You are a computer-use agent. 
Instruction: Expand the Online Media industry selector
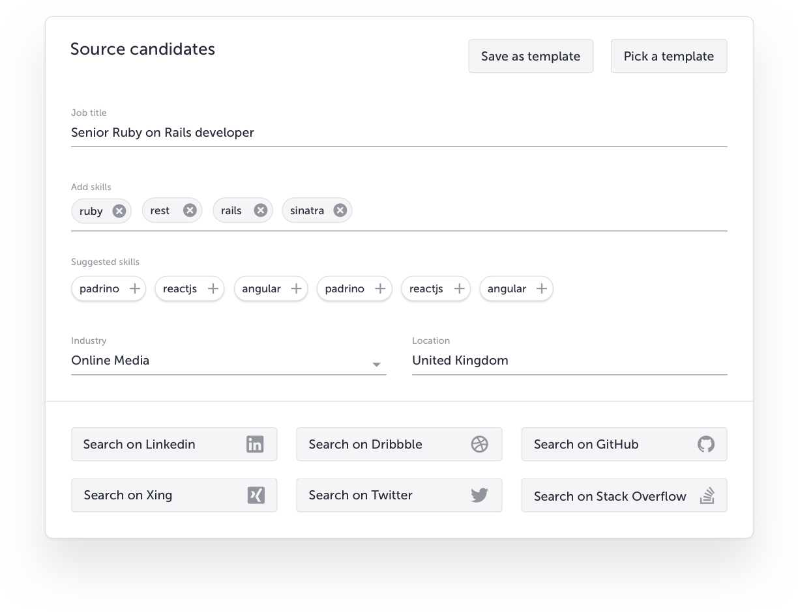[377, 365]
